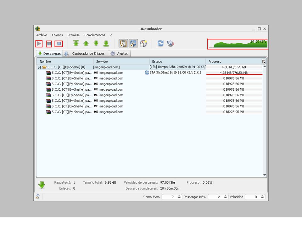Sort by the Estado column header
This screenshot has width=302, height=226.
point(177,62)
